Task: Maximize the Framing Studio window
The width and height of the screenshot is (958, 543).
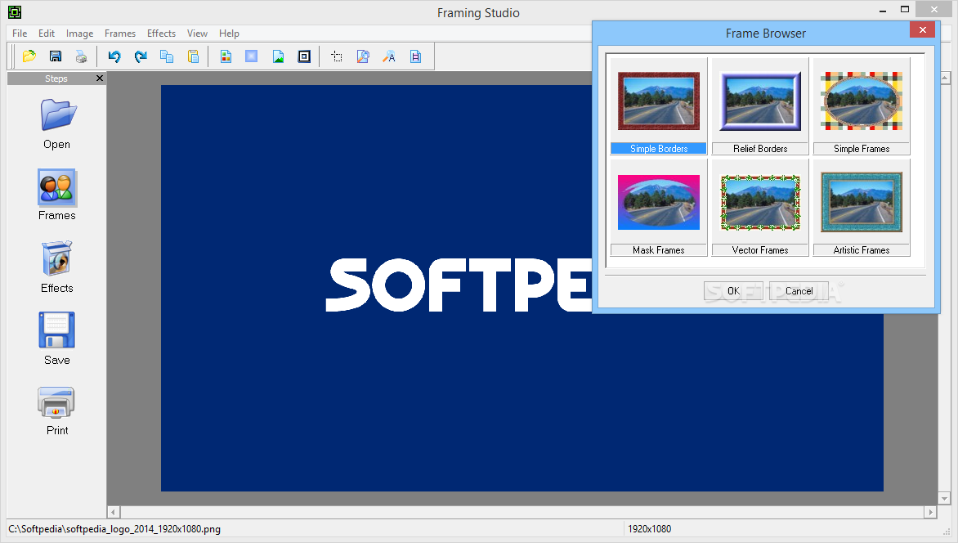Action: coord(905,10)
